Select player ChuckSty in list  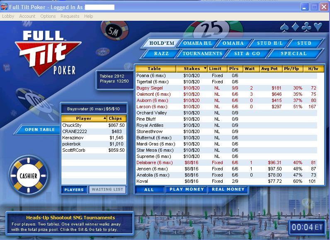[x=94, y=125]
